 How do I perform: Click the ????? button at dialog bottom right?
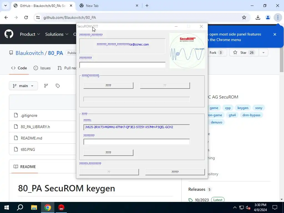point(175,172)
